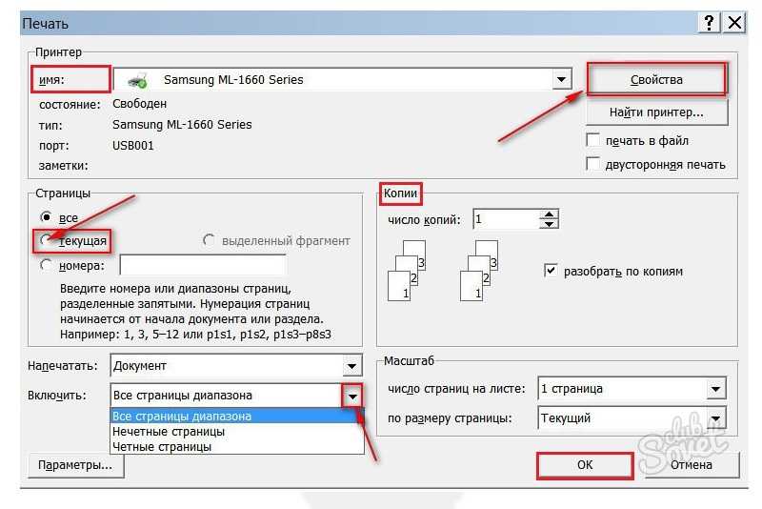The height and width of the screenshot is (509, 762).
Task: Click the 'Samsung ML-1660 Series' name field text
Action: point(233,80)
